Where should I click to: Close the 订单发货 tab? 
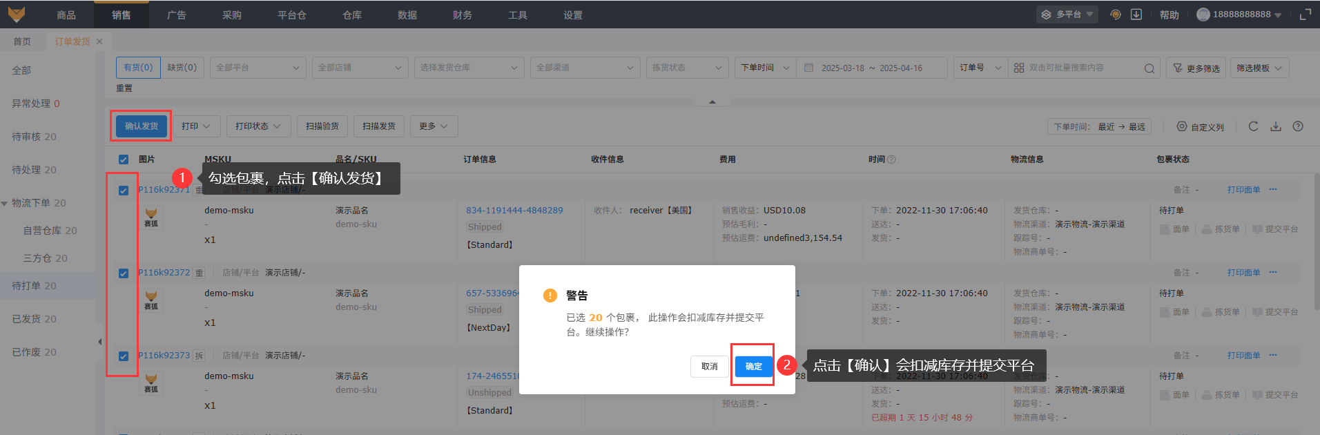(99, 41)
